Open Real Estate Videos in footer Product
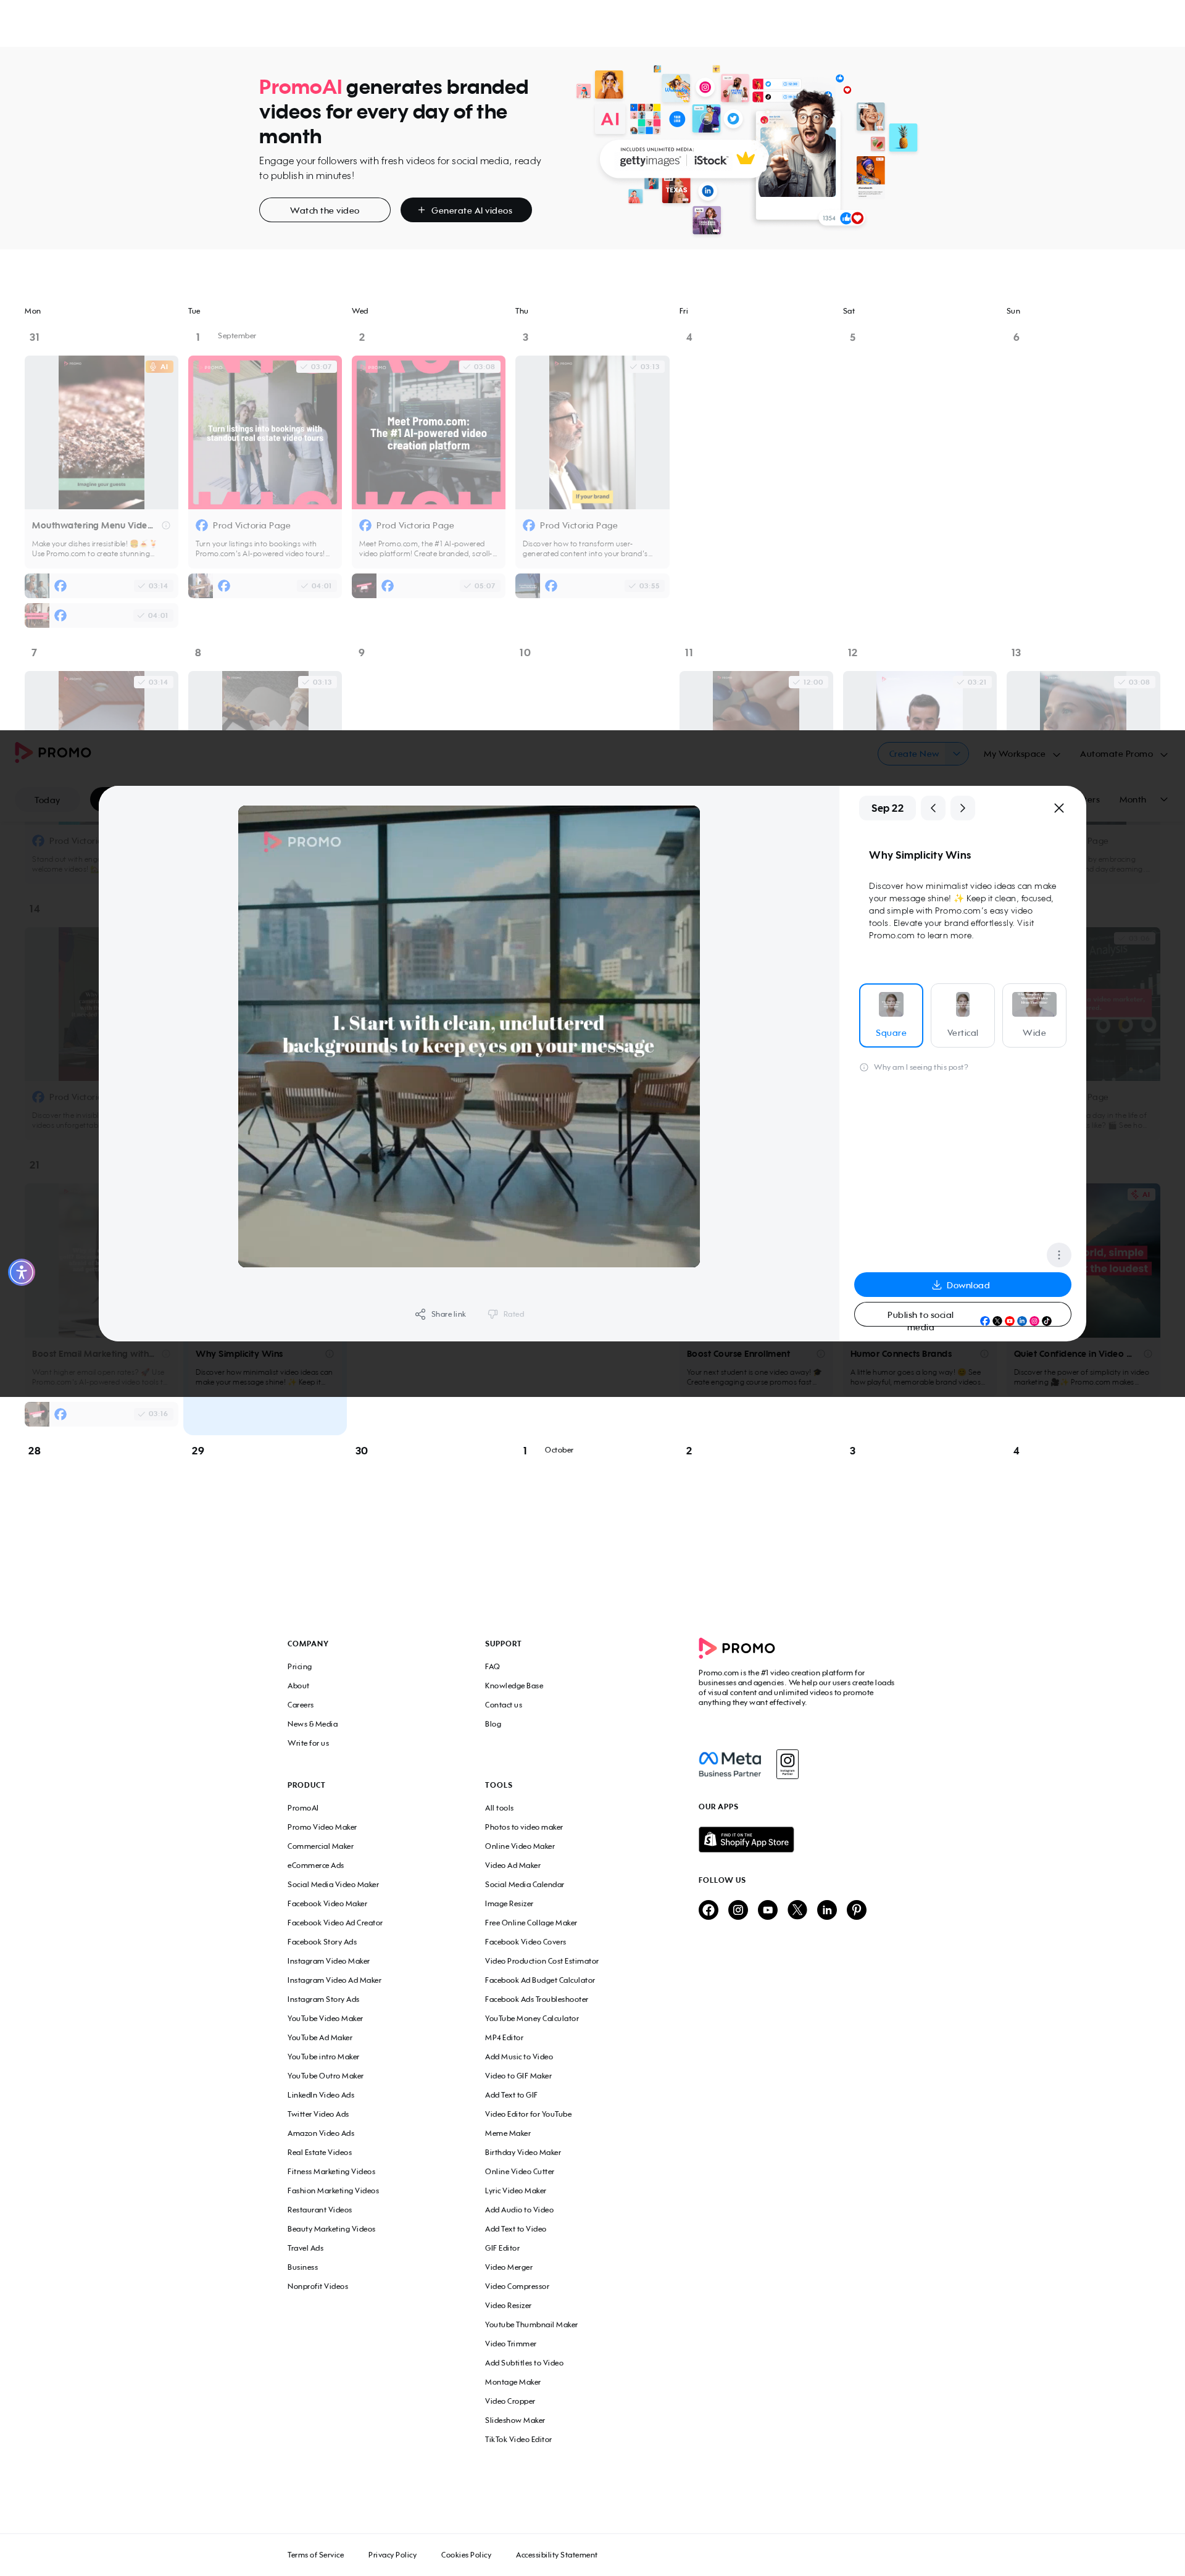The width and height of the screenshot is (1185, 2576). tap(319, 2152)
